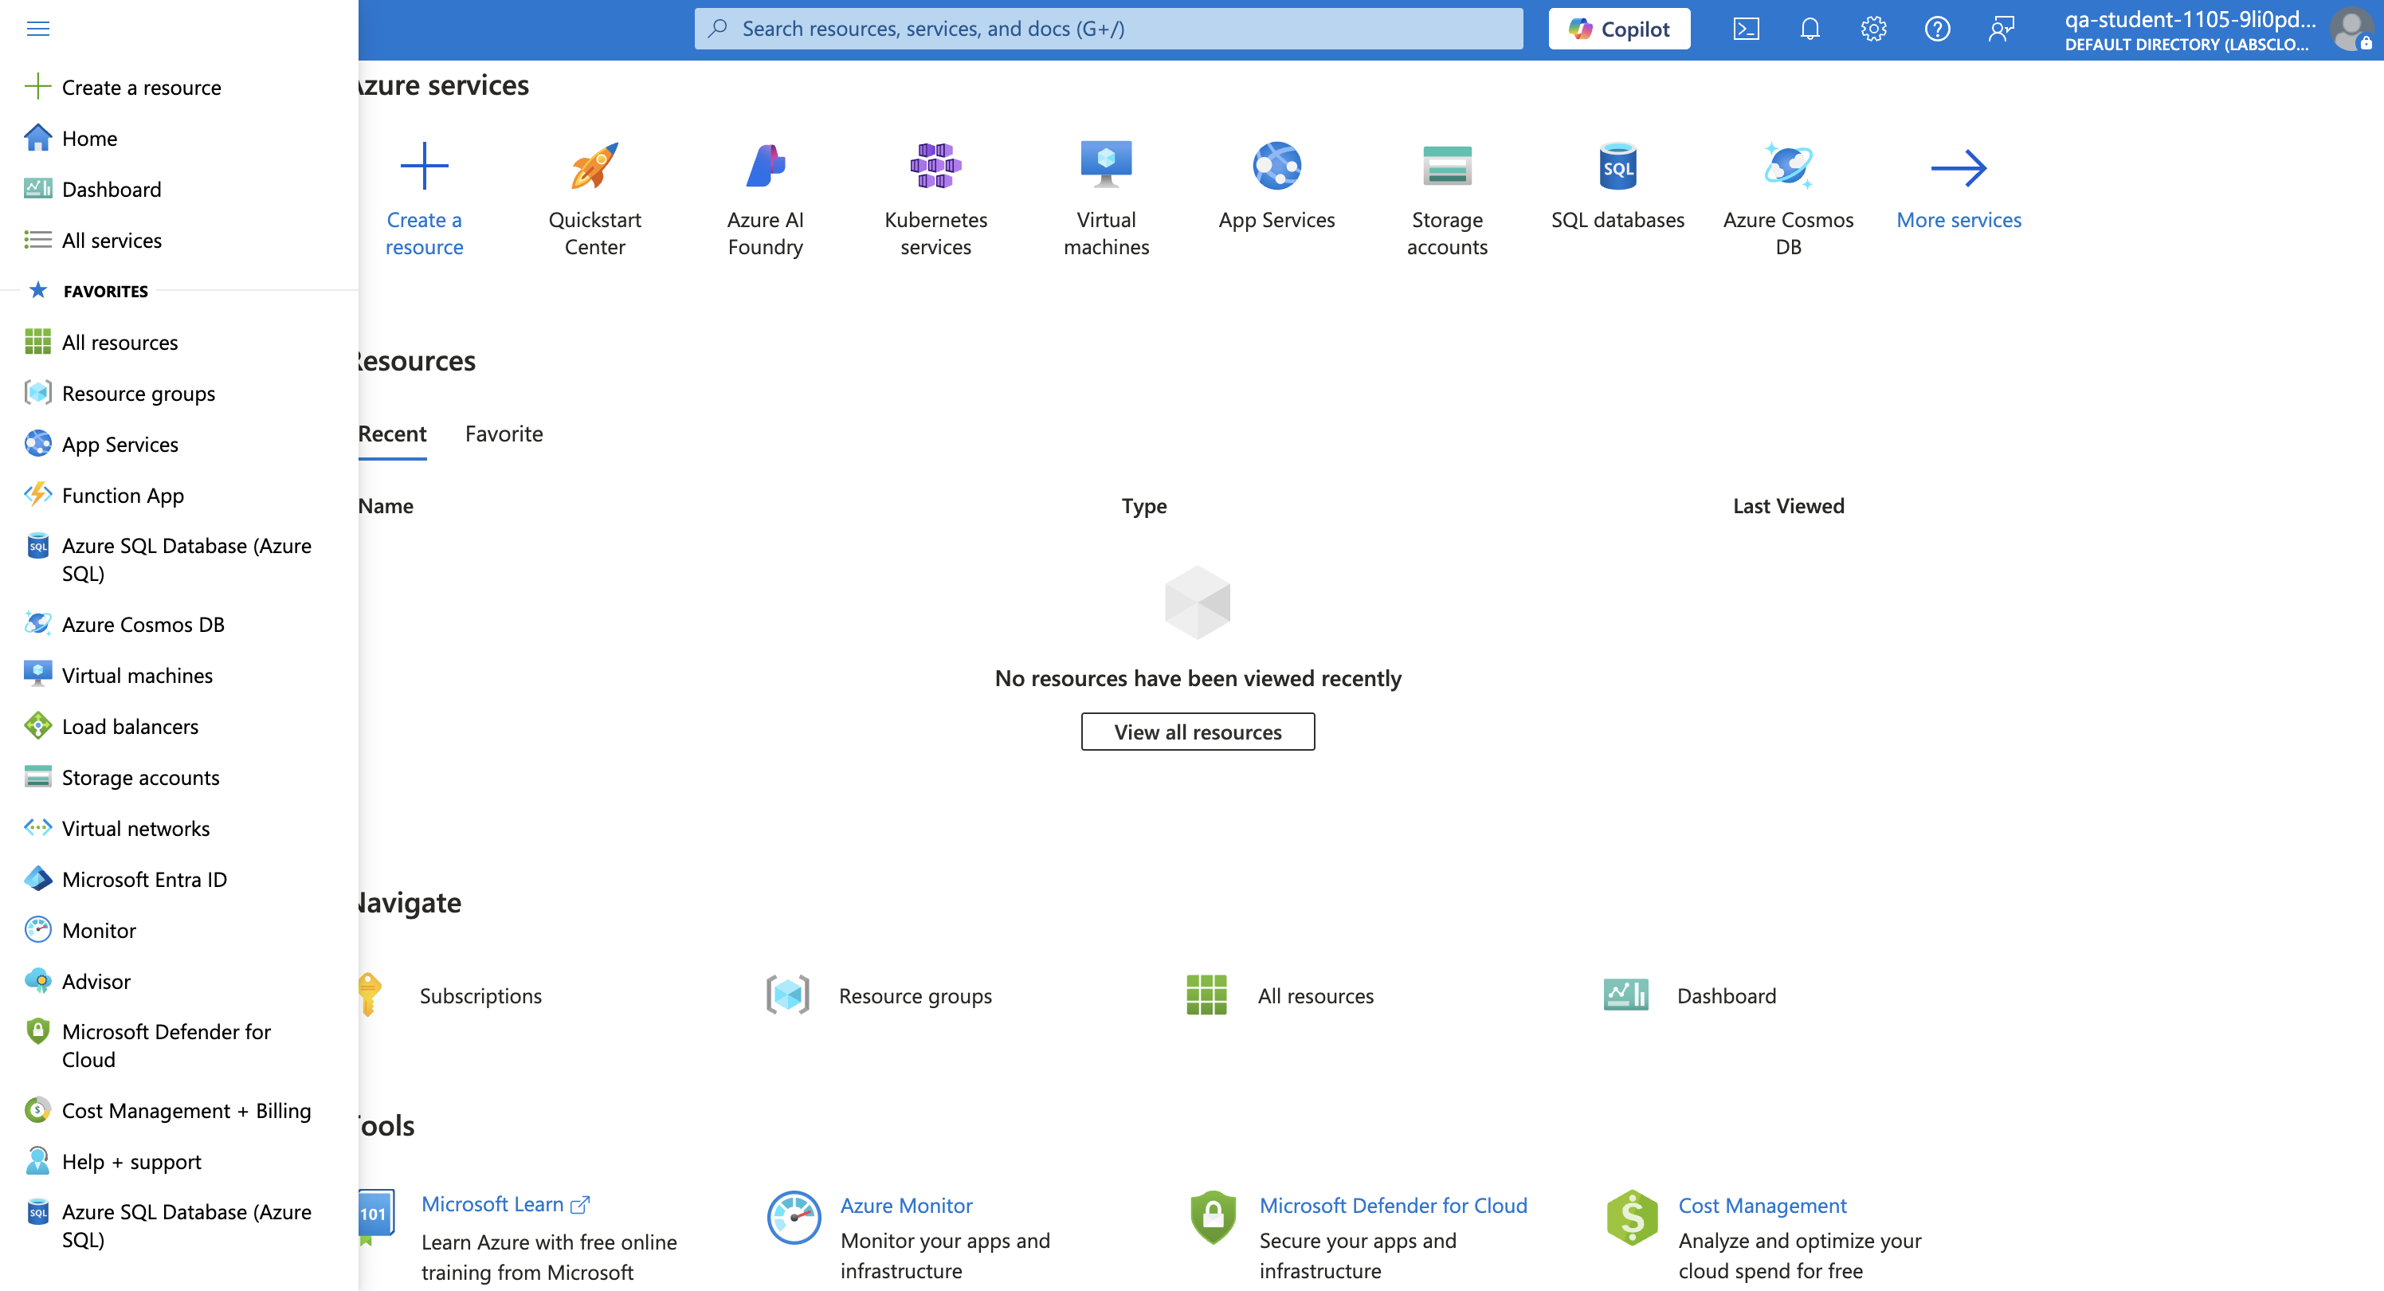Open Cloud Shell from the top bar

coord(1747,29)
